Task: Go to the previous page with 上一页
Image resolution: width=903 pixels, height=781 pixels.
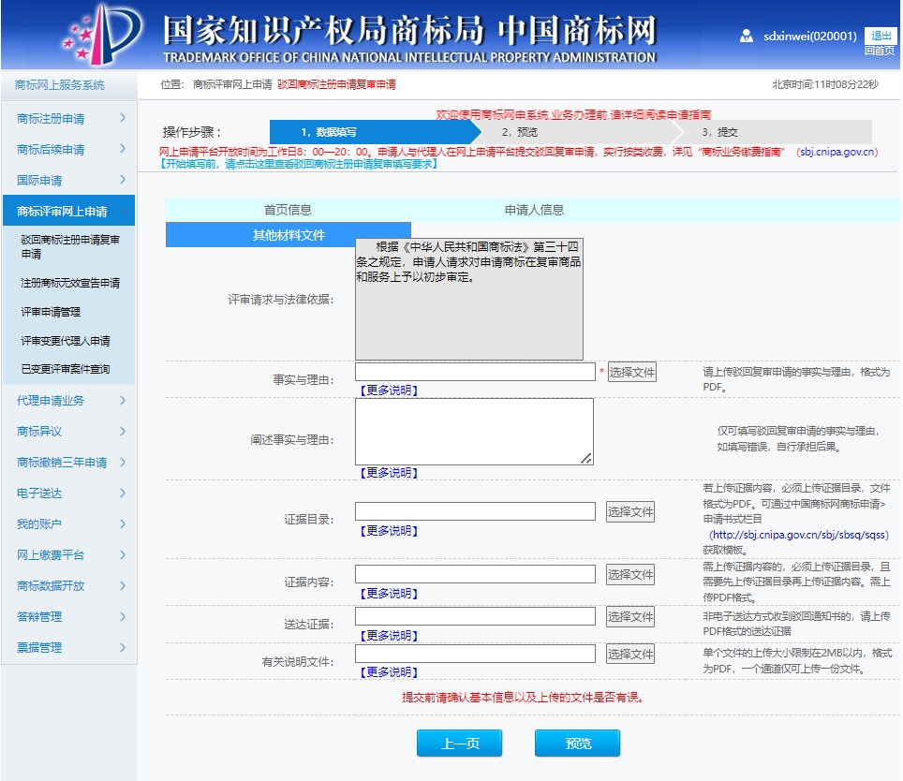Action: [x=460, y=743]
